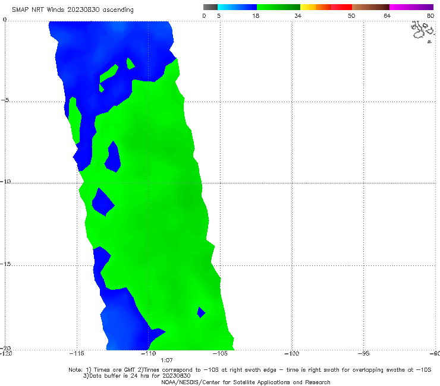Click the color bar label '18'
The width and height of the screenshot is (440, 386).
coord(256,16)
